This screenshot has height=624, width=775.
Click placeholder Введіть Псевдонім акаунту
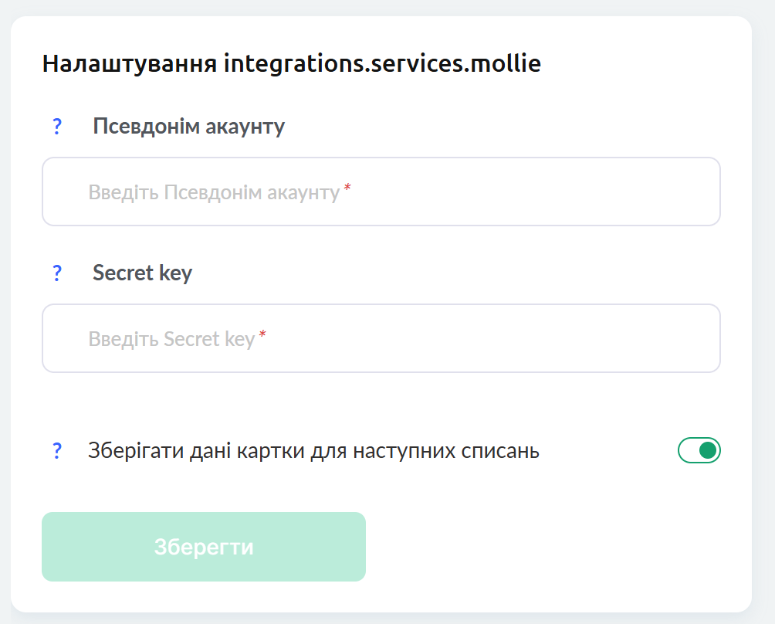(214, 192)
